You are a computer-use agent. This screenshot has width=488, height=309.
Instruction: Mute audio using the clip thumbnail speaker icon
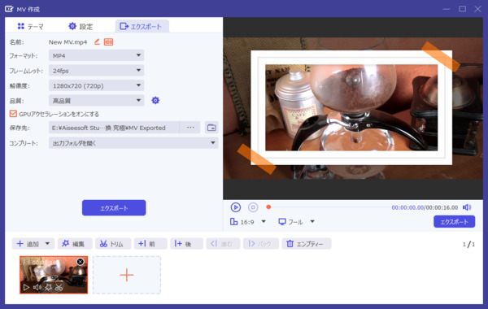click(37, 287)
